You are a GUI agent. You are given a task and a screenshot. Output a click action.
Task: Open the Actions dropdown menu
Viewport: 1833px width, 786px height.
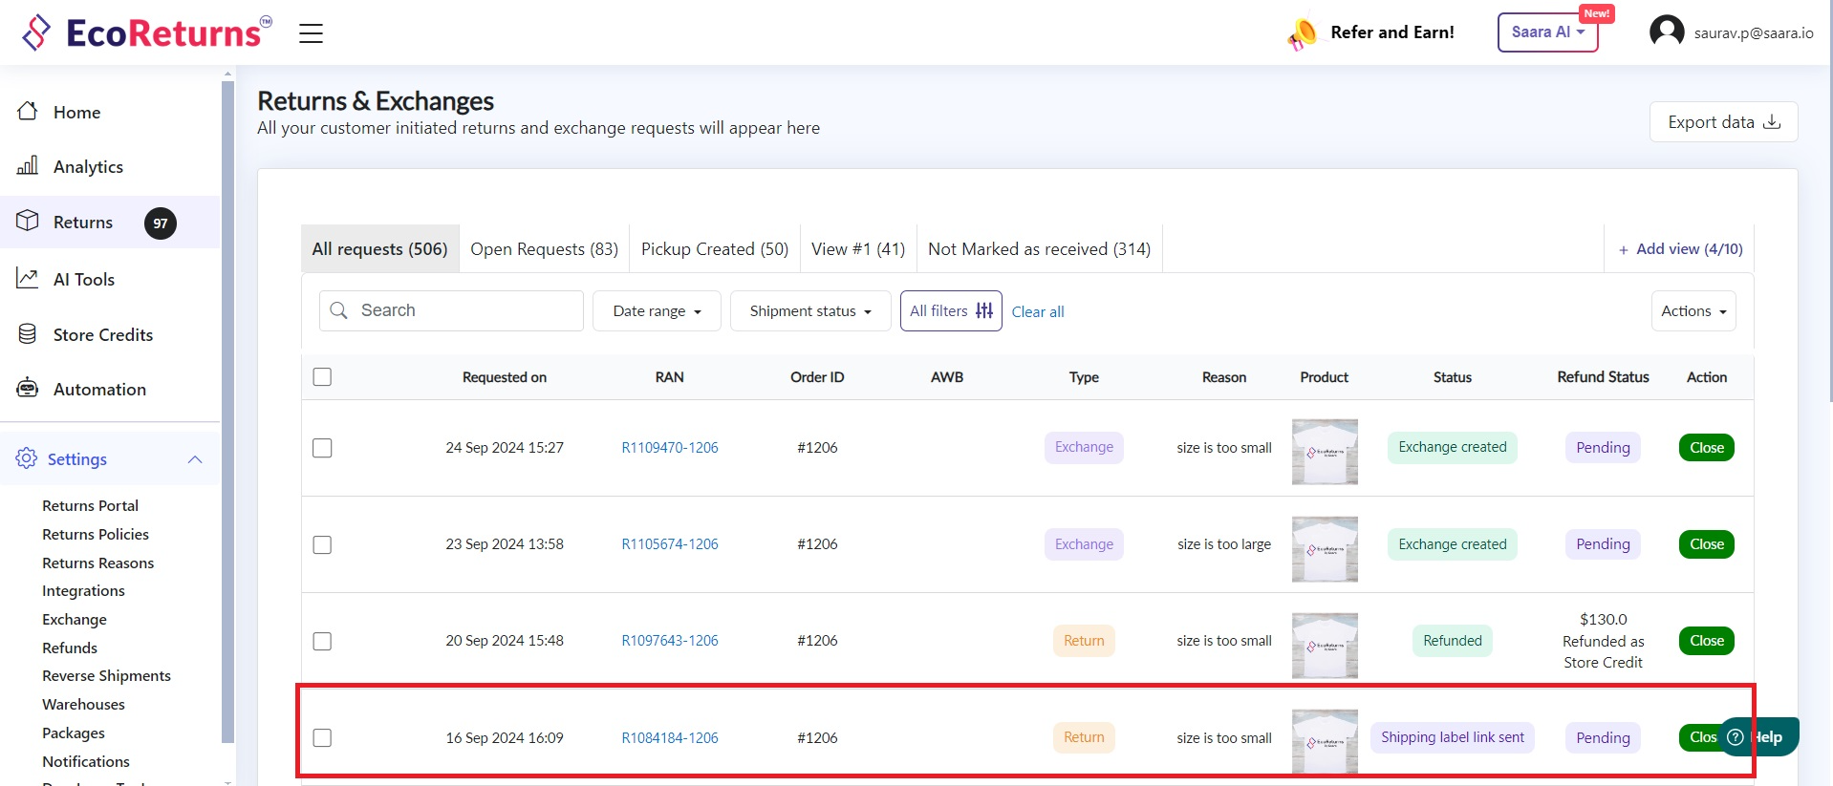pyautogui.click(x=1693, y=311)
